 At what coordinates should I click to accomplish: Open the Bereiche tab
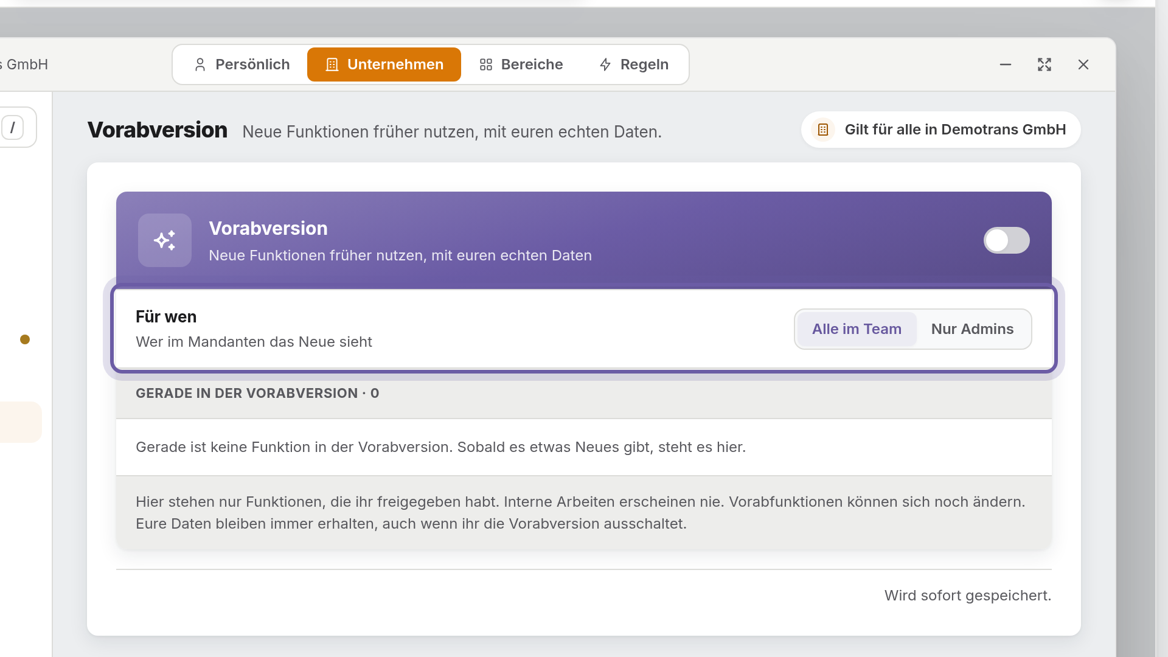[521, 64]
